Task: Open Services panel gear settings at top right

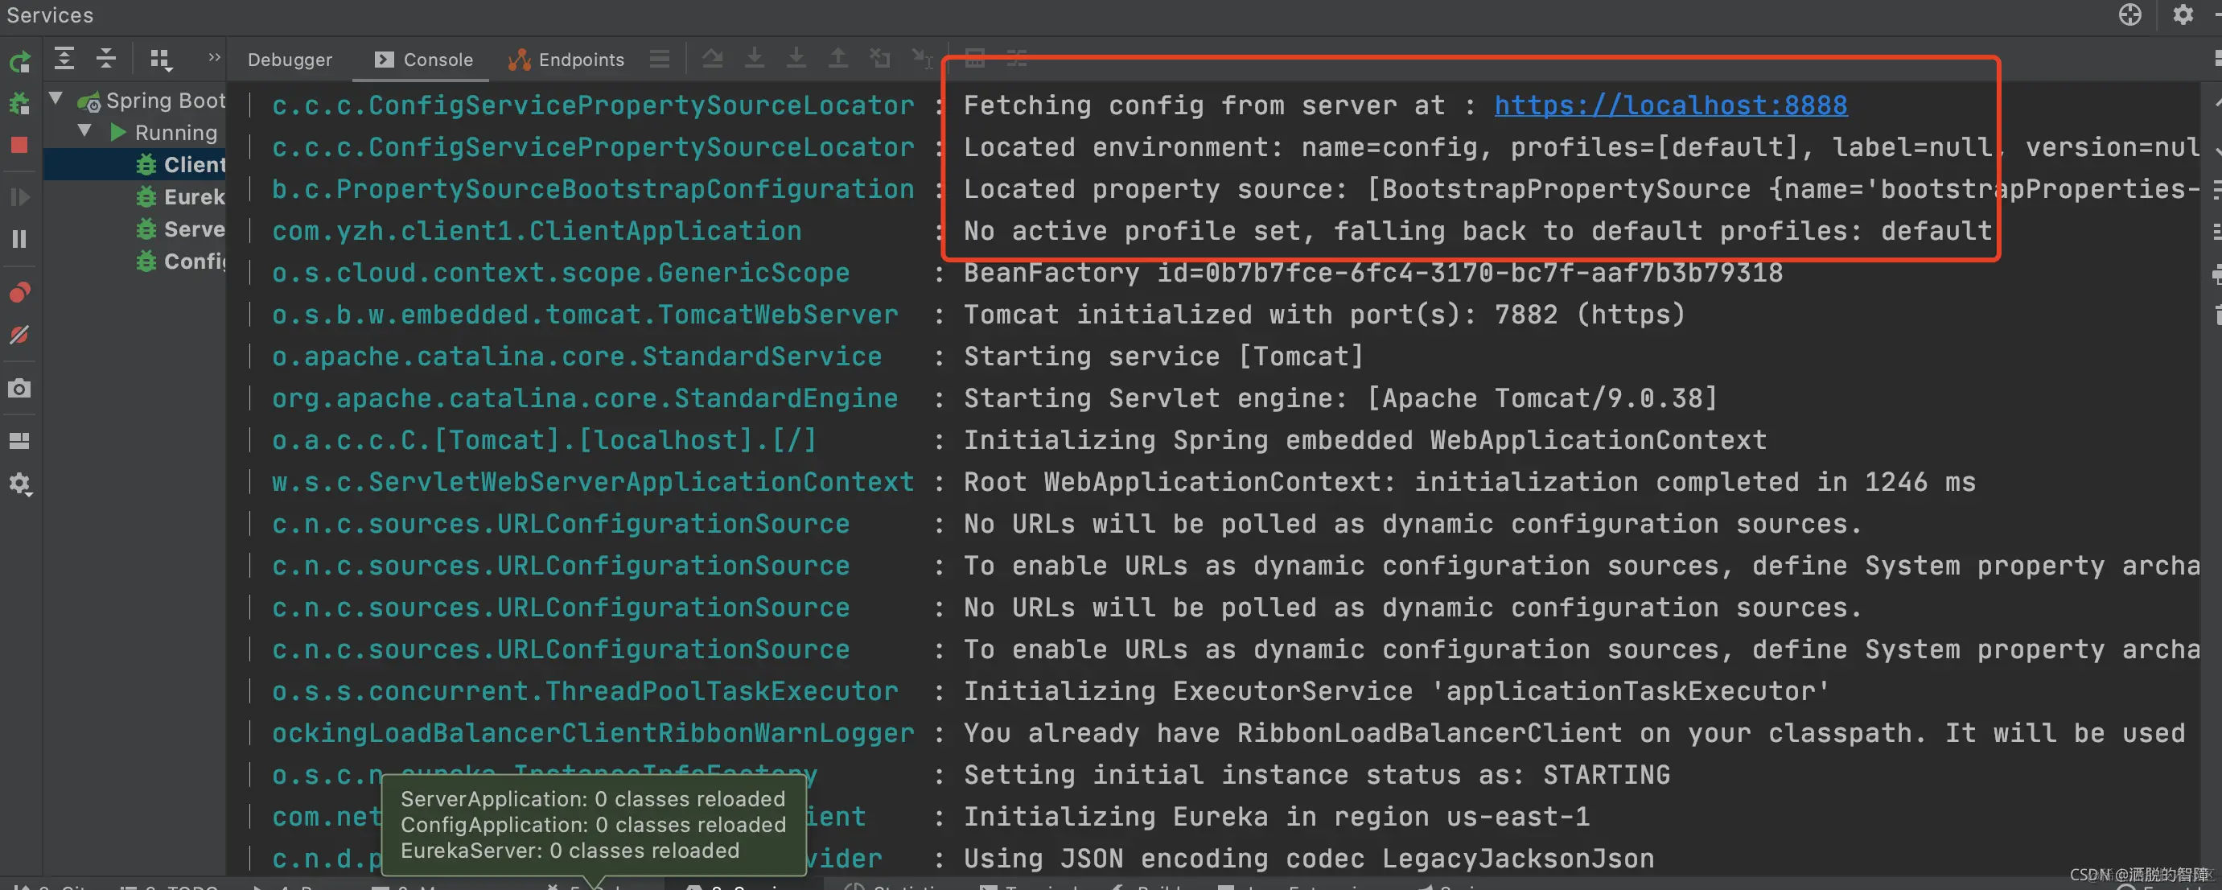Action: [x=2183, y=14]
